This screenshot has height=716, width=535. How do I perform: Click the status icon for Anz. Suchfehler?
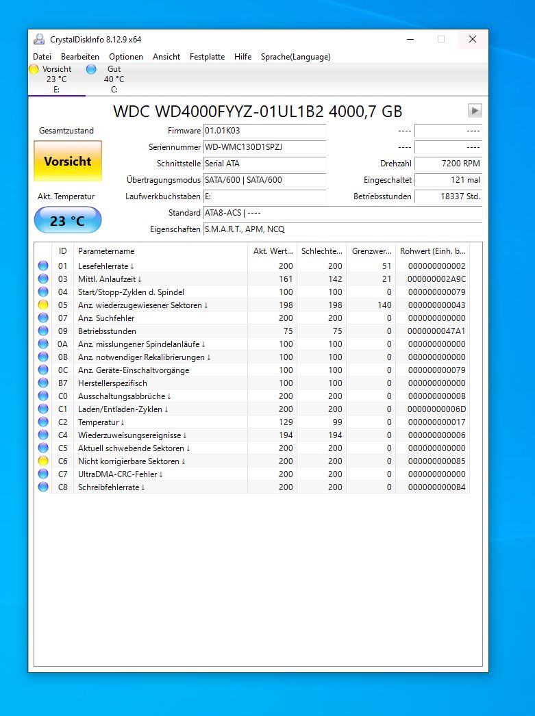(43, 318)
